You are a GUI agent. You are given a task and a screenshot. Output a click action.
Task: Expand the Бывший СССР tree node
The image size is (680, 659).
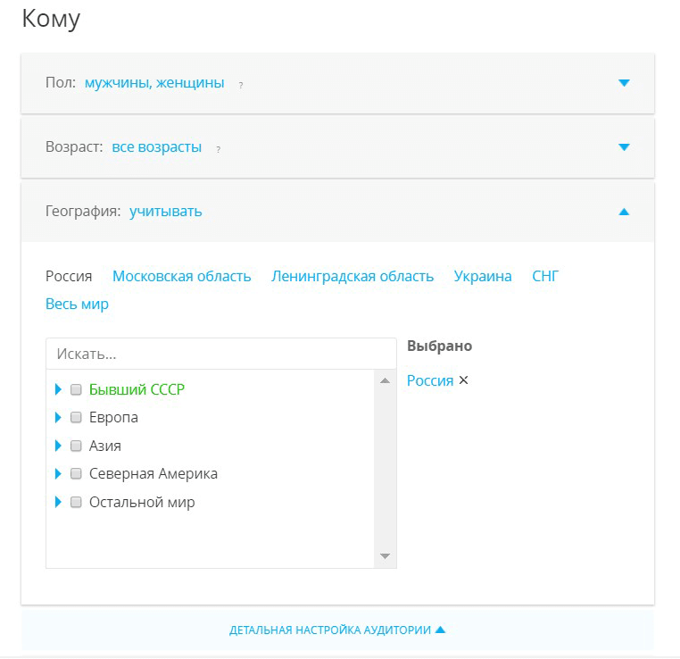pyautogui.click(x=58, y=389)
